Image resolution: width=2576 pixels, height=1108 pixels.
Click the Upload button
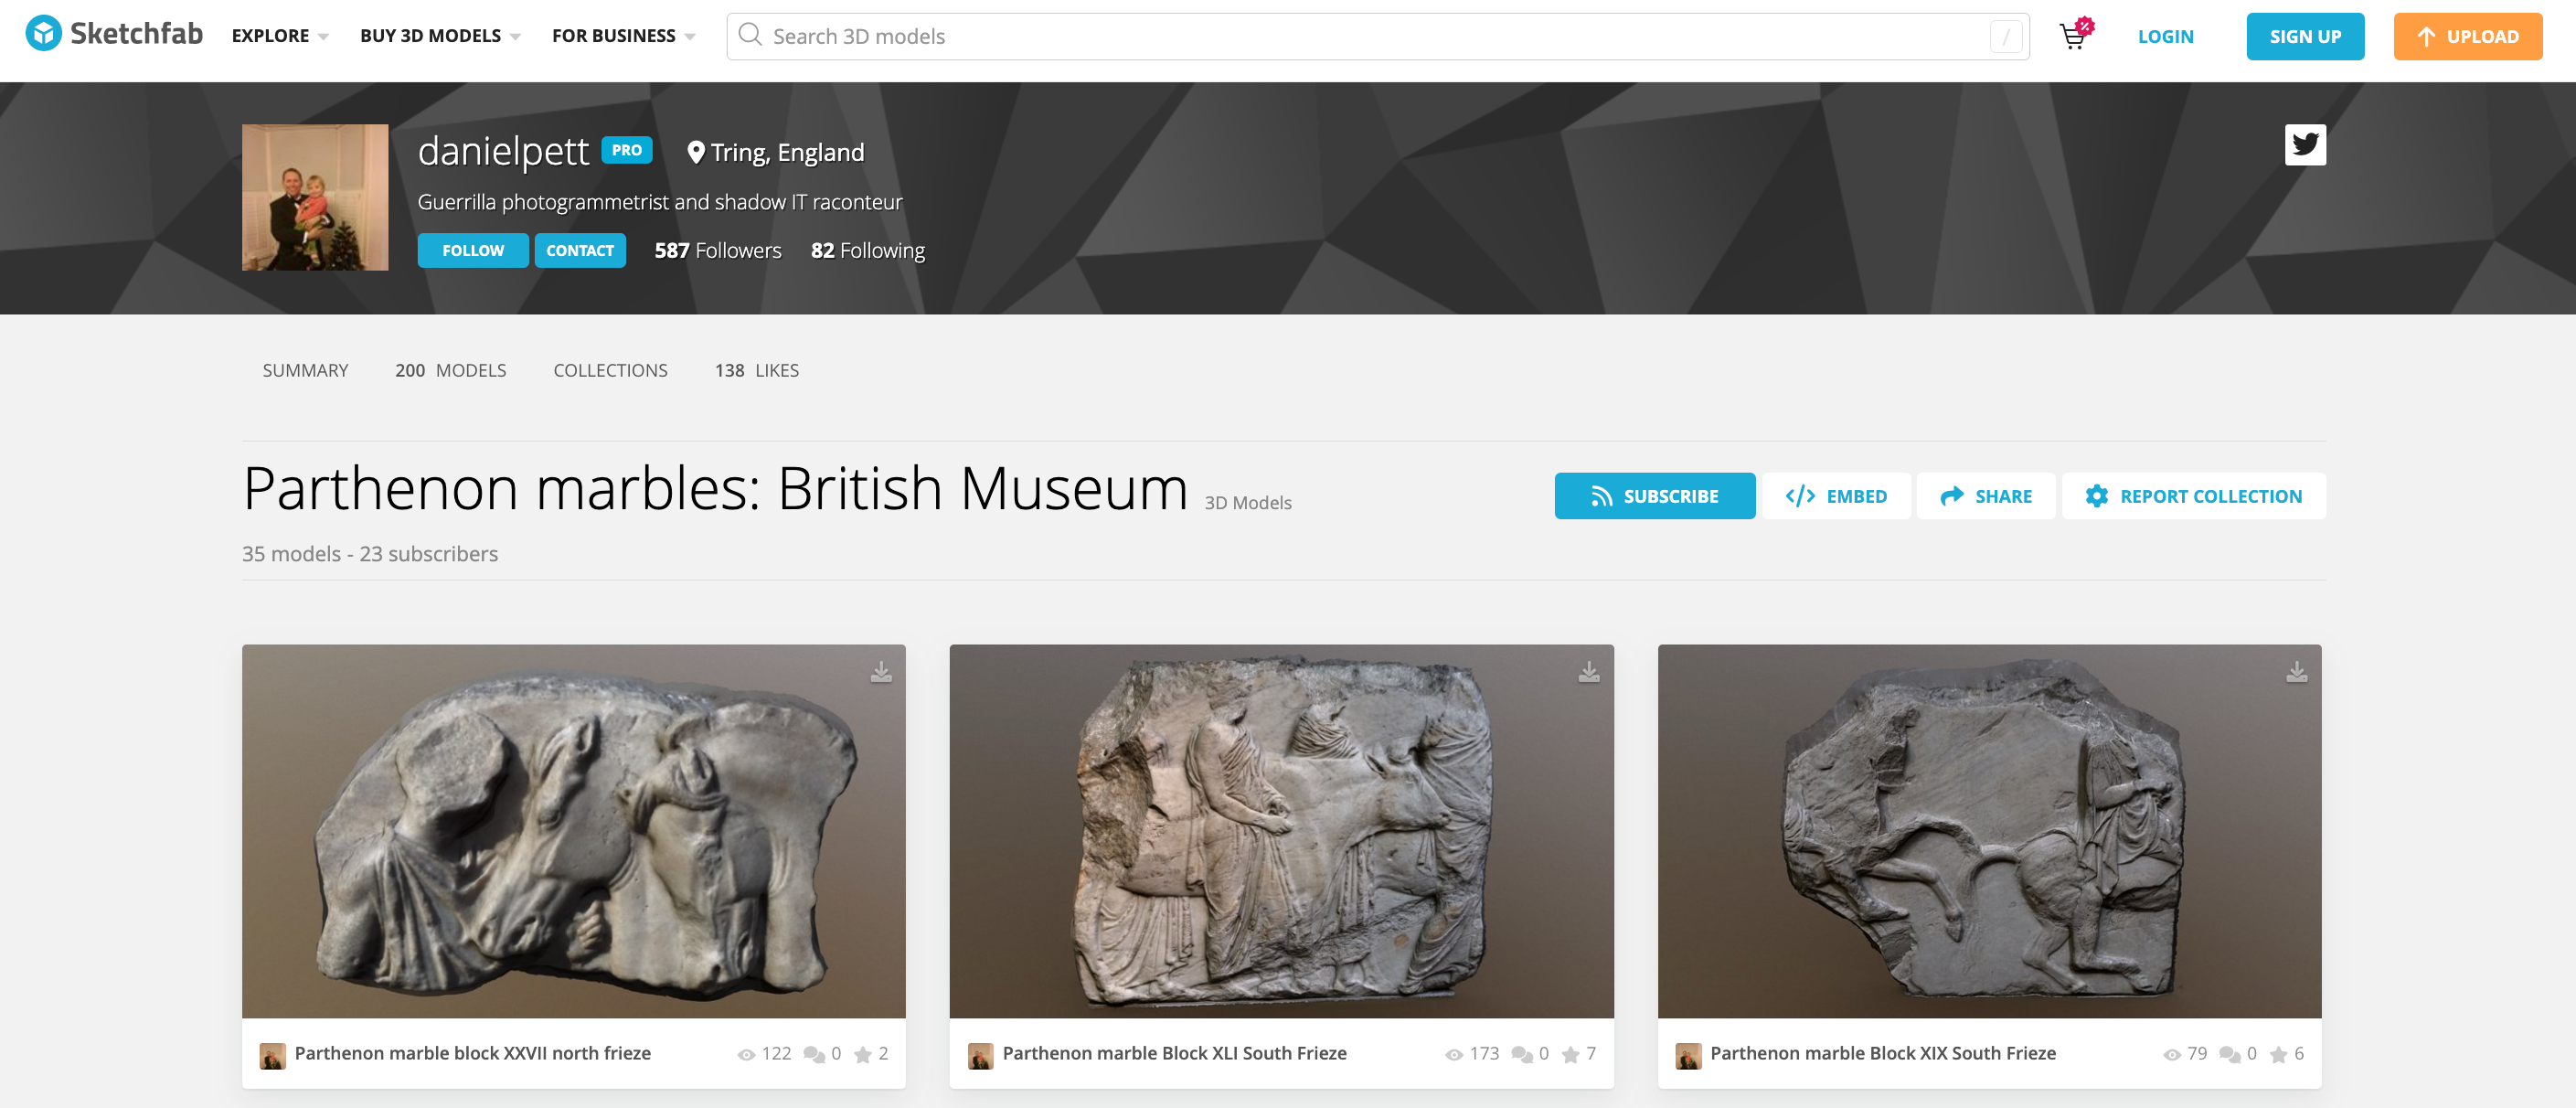coord(2467,36)
